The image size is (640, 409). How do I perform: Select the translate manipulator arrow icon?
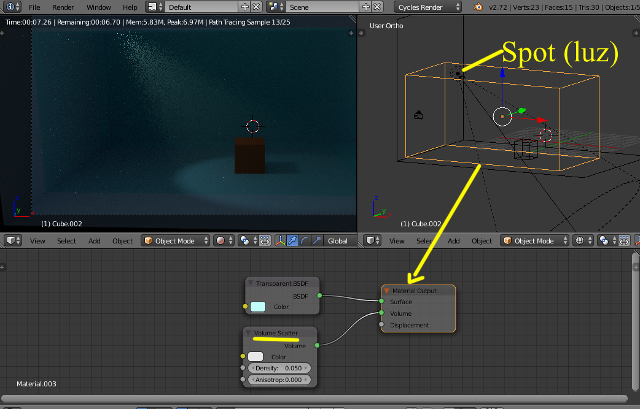pyautogui.click(x=292, y=241)
